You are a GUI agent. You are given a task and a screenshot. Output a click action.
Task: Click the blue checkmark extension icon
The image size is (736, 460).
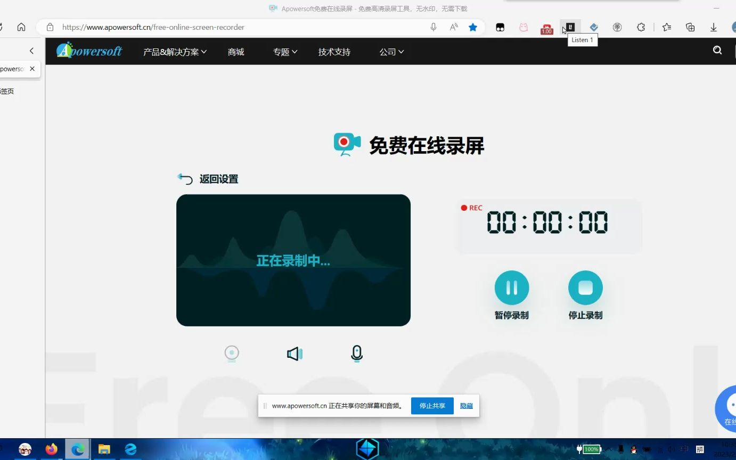[x=594, y=28]
